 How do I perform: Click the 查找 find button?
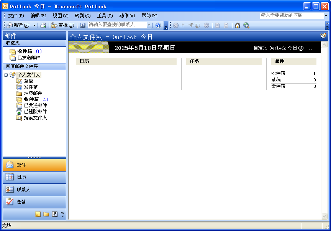(x=63, y=25)
